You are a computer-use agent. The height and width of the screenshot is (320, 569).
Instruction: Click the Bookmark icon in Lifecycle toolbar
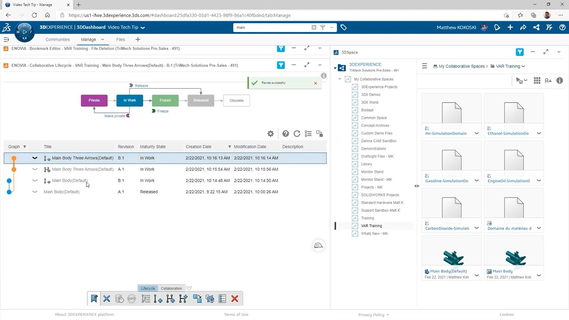pyautogui.click(x=94, y=299)
